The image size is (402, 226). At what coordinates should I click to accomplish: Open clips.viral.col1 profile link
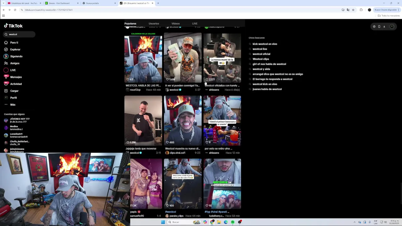(x=177, y=153)
